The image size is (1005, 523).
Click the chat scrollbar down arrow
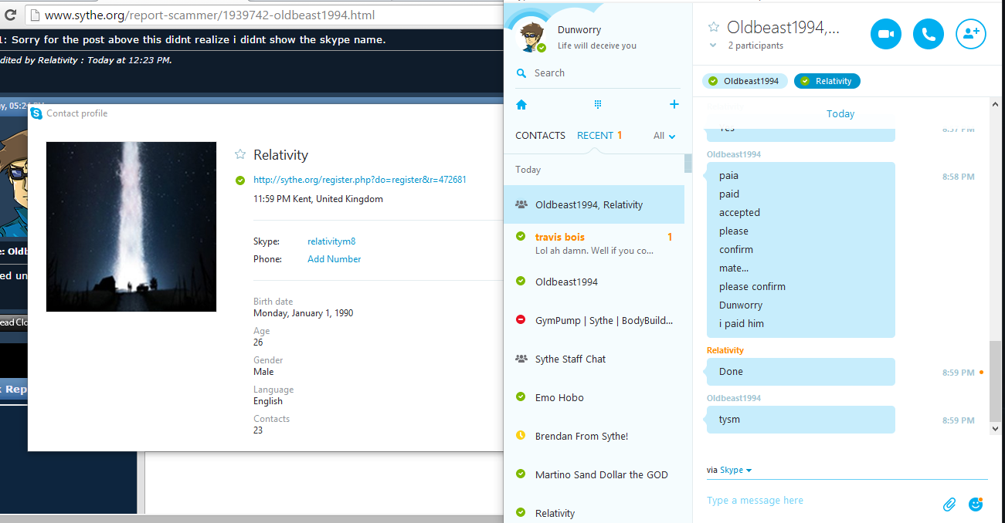995,427
